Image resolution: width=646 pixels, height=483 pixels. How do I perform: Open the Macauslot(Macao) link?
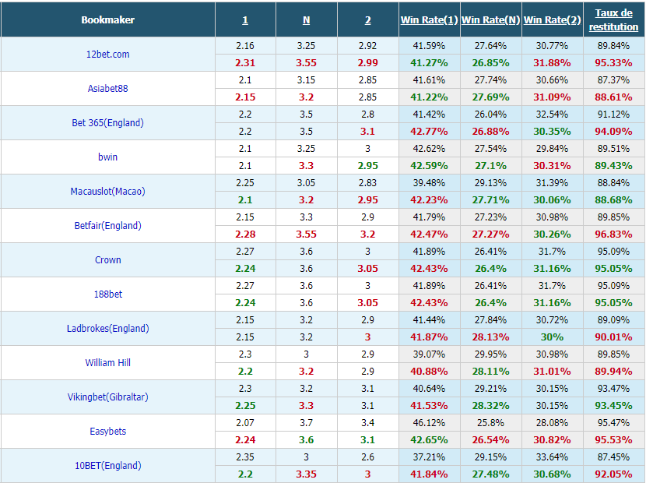pos(107,191)
